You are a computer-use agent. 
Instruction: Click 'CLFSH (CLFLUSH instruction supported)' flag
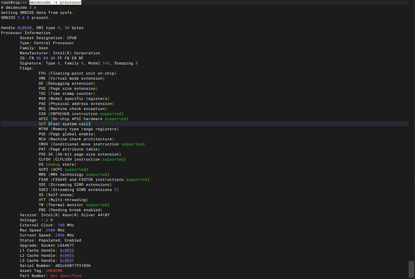tap(82, 160)
